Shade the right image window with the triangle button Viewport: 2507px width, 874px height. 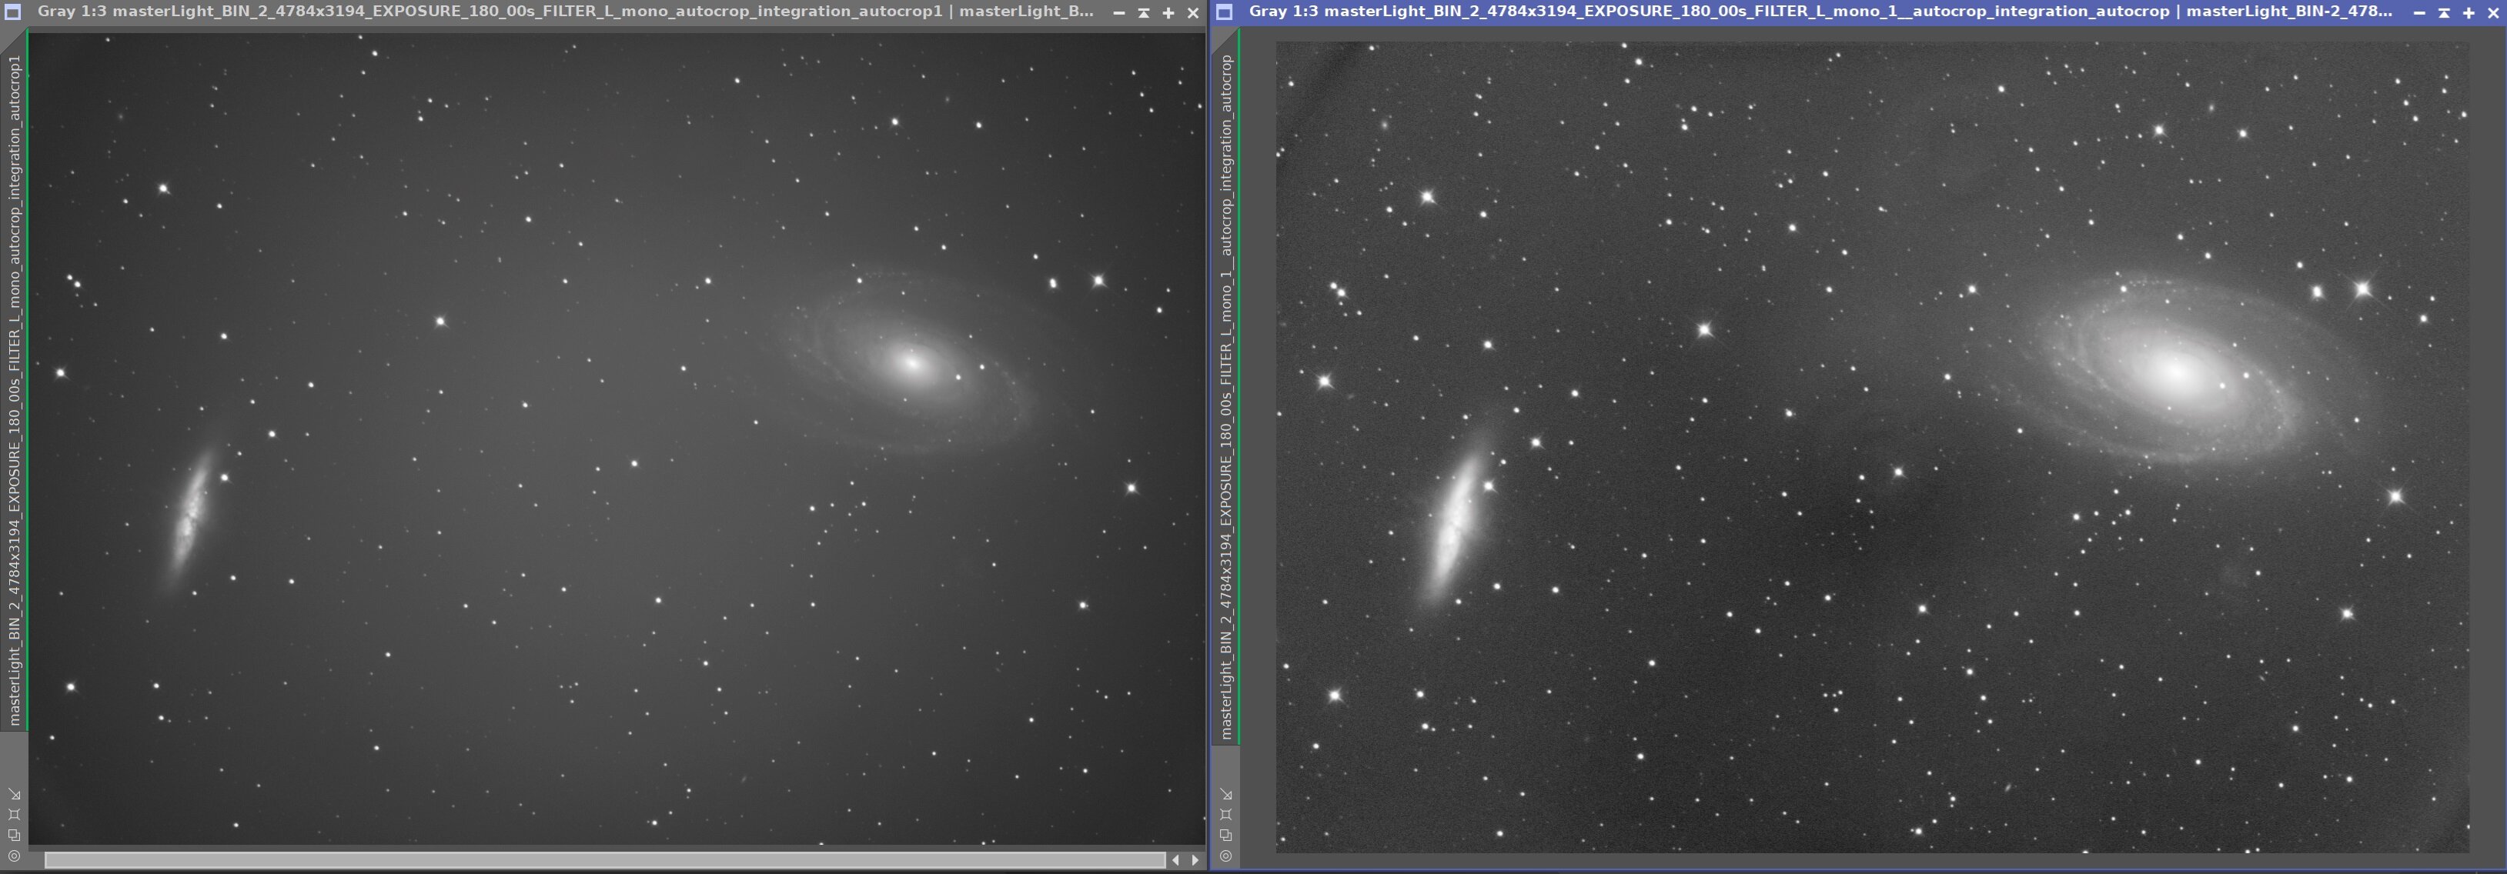coord(2444,12)
